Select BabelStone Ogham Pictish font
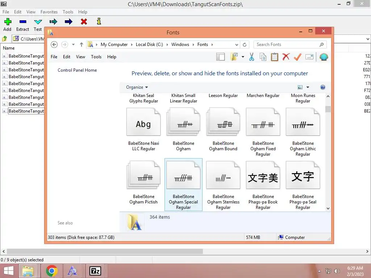This screenshot has height=278, width=371. 143,183
